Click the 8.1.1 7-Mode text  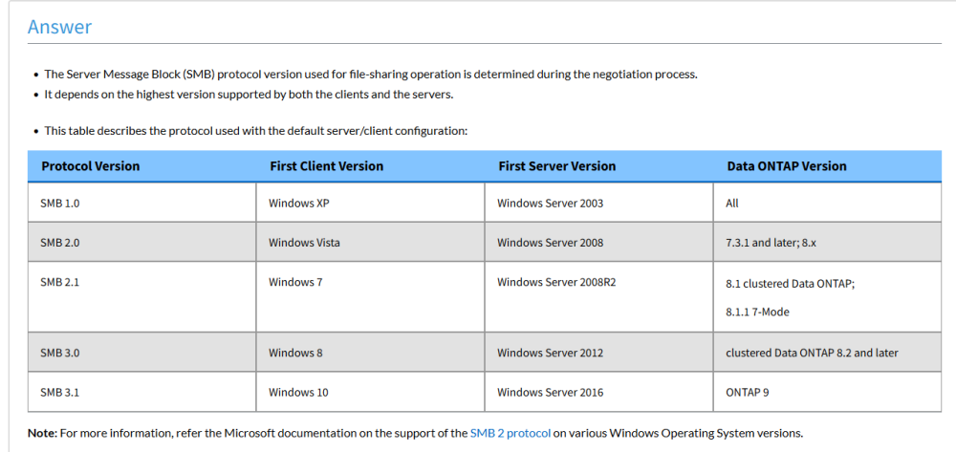tap(757, 312)
